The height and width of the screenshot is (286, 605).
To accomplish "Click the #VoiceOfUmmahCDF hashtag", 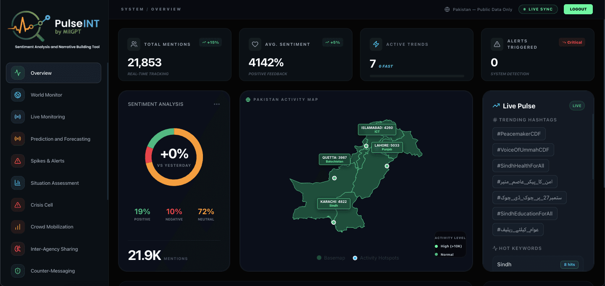I will pos(523,150).
